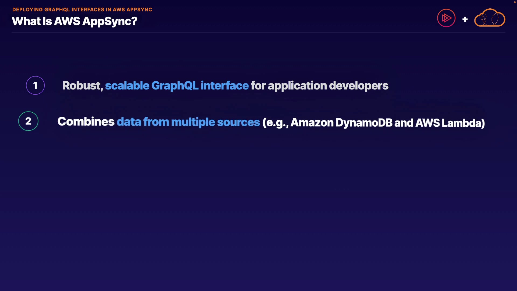Click the orange A Cloud Guru cloud logo

pyautogui.click(x=490, y=18)
